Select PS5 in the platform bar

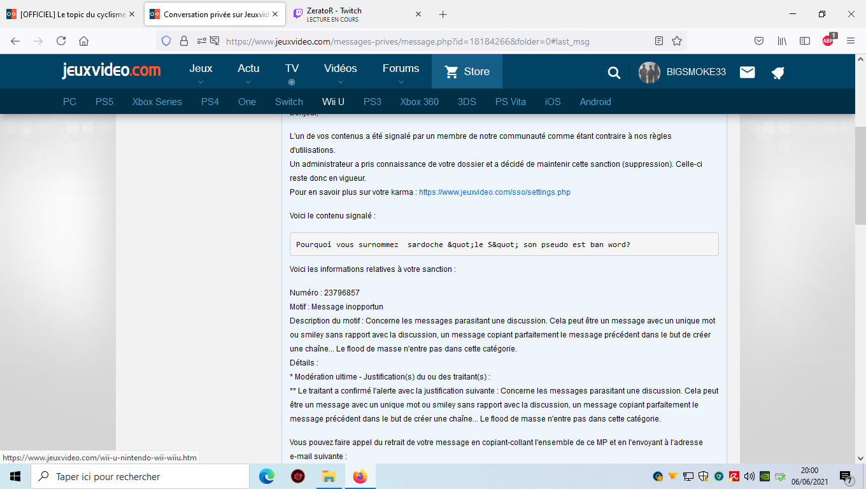(104, 102)
